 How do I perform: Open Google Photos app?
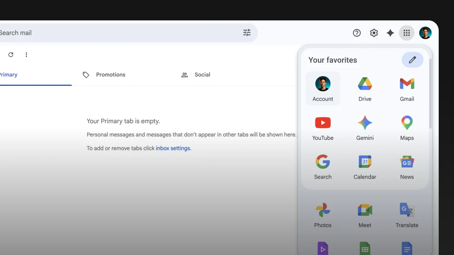(x=323, y=215)
